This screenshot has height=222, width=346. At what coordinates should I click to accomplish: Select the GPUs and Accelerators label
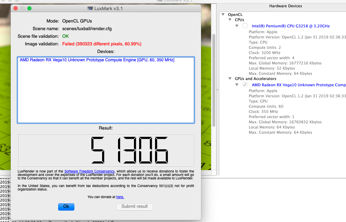[x=255, y=79]
